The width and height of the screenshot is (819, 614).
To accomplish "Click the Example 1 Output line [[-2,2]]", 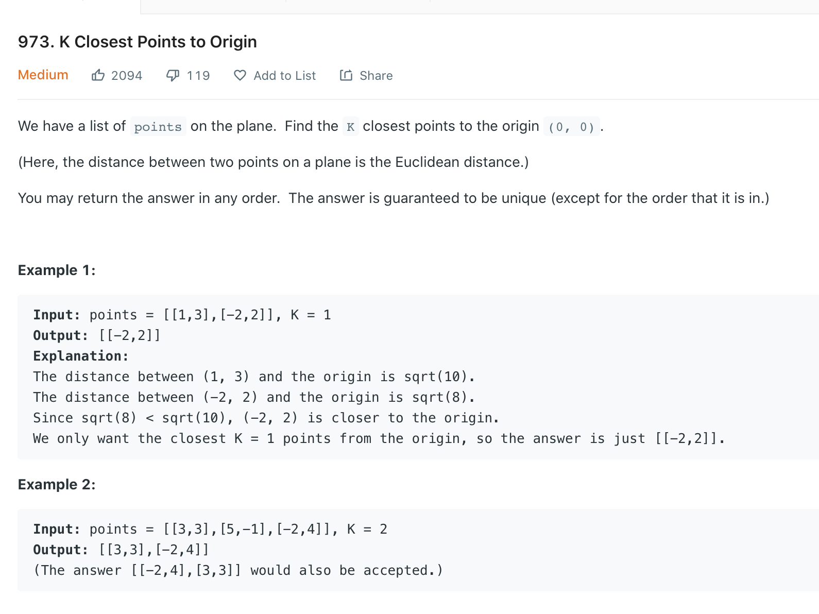I will coord(97,335).
